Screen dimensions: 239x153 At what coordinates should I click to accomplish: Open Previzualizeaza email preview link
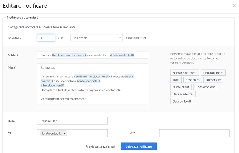coord(100,146)
